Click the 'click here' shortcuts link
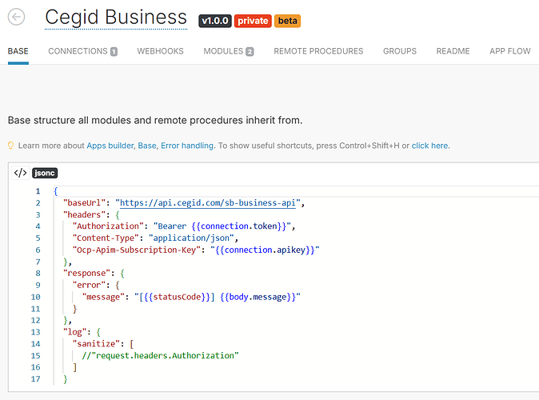The image size is (539, 400). pyautogui.click(x=429, y=146)
